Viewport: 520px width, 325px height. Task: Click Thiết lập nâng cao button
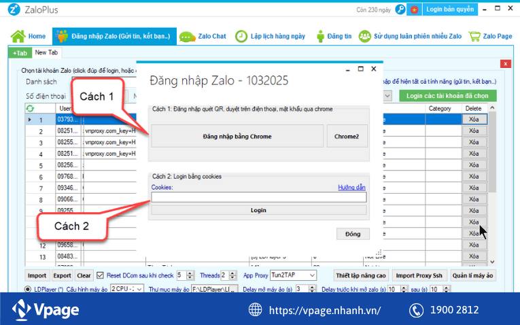point(361,275)
